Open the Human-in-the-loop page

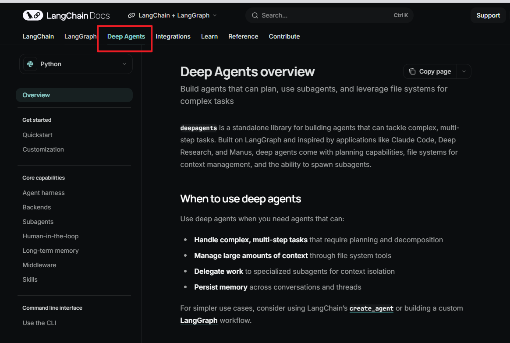click(x=50, y=237)
